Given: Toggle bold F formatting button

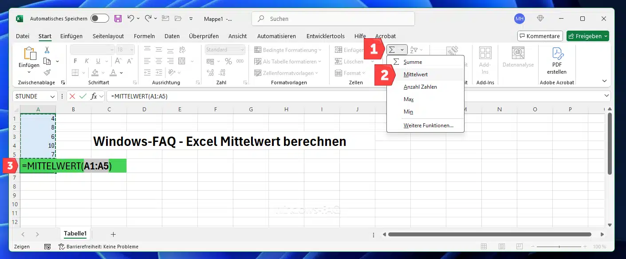Looking at the screenshot, I should 75,61.
